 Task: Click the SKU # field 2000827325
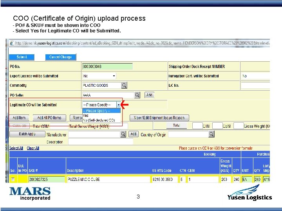click(47, 179)
